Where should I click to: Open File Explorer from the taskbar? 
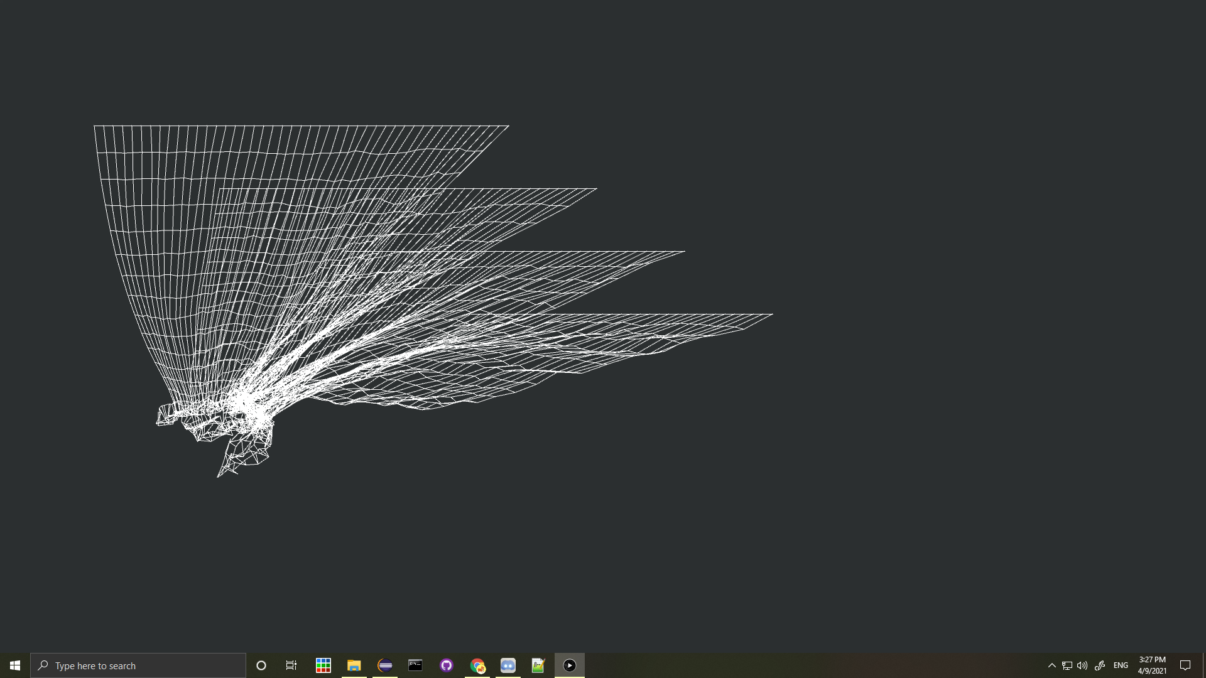354,665
